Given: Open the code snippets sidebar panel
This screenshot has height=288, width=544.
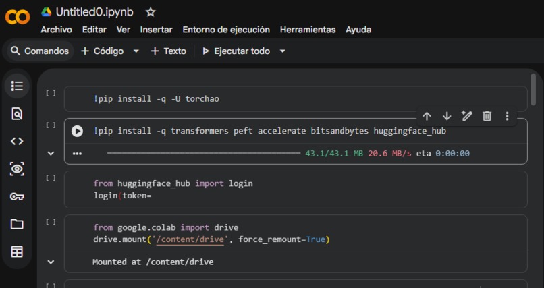Looking at the screenshot, I should click(17, 141).
